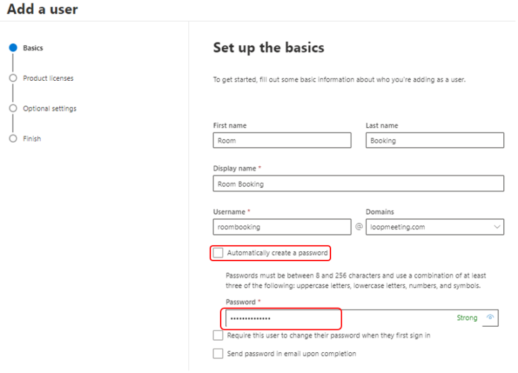
Task: Click the Basics step circle indicator
Action: (13, 48)
